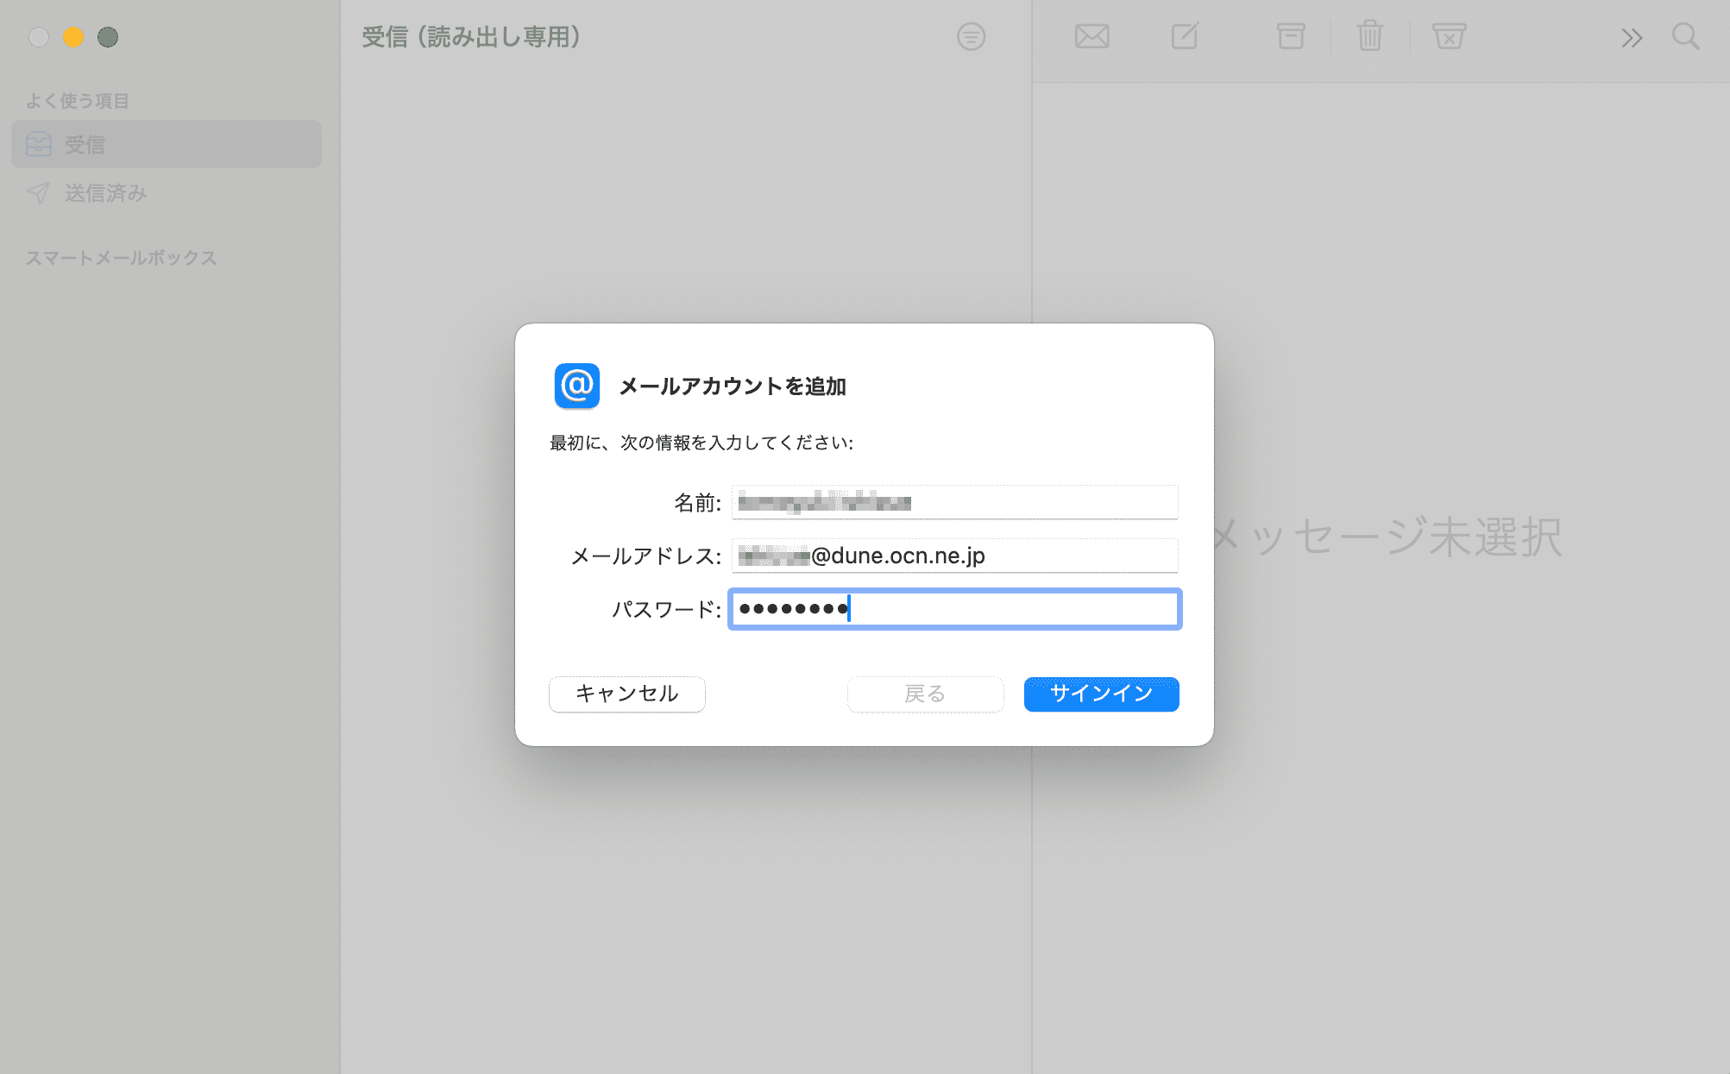Toggle the message filter icon
The height and width of the screenshot is (1074, 1730).
(x=971, y=36)
